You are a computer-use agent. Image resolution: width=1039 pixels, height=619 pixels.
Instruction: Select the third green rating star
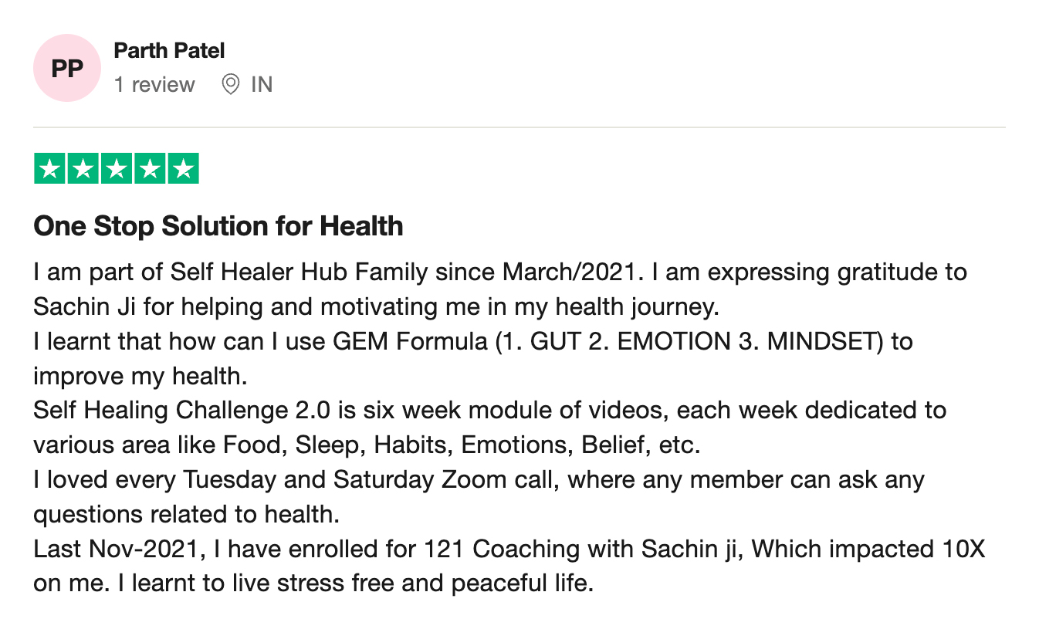(117, 169)
